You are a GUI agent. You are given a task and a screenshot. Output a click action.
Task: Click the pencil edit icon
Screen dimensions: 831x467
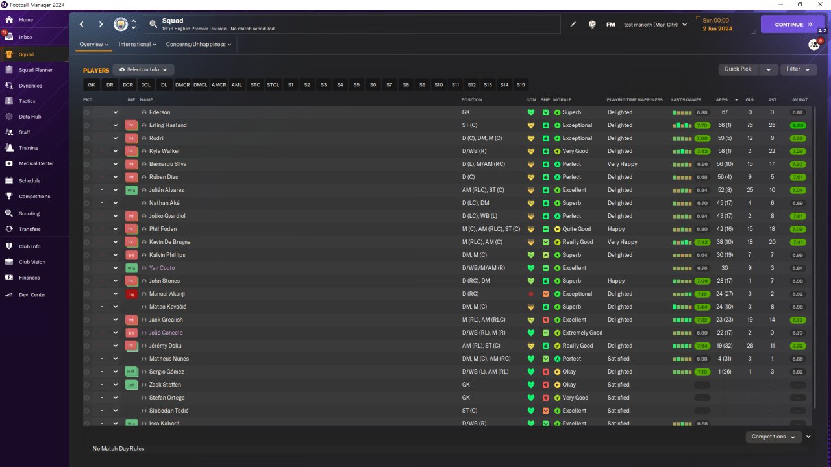point(573,25)
